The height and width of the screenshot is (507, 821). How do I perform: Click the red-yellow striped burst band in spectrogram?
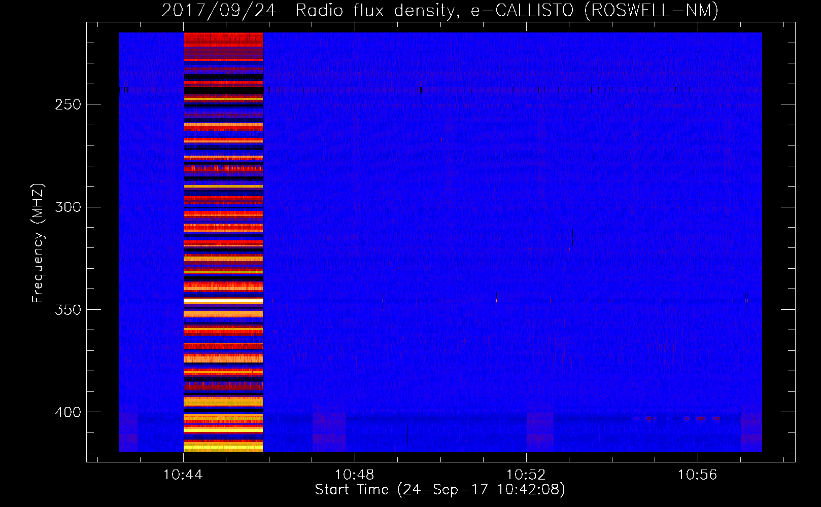[x=223, y=242]
